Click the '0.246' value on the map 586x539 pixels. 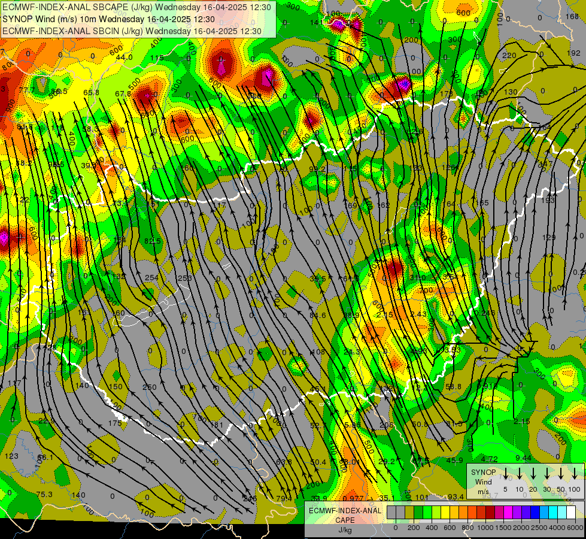point(485,313)
